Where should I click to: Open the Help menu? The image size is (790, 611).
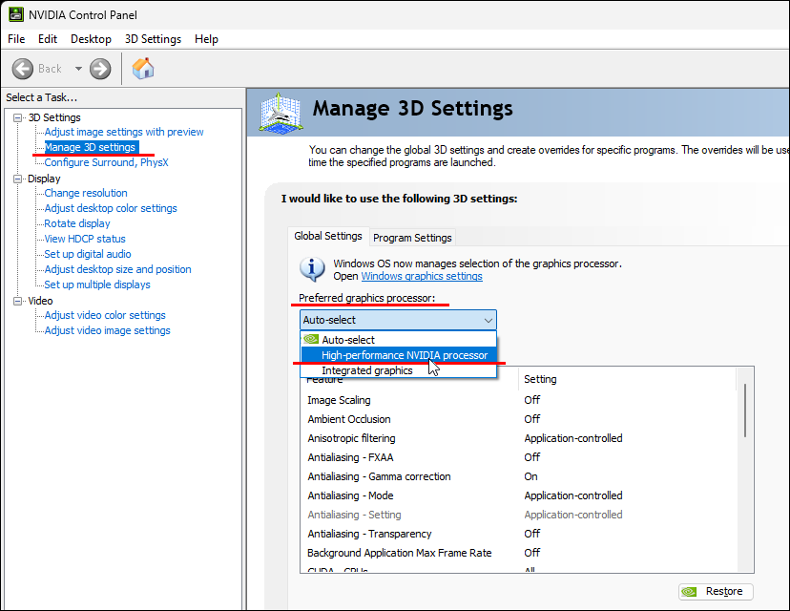pyautogui.click(x=206, y=39)
